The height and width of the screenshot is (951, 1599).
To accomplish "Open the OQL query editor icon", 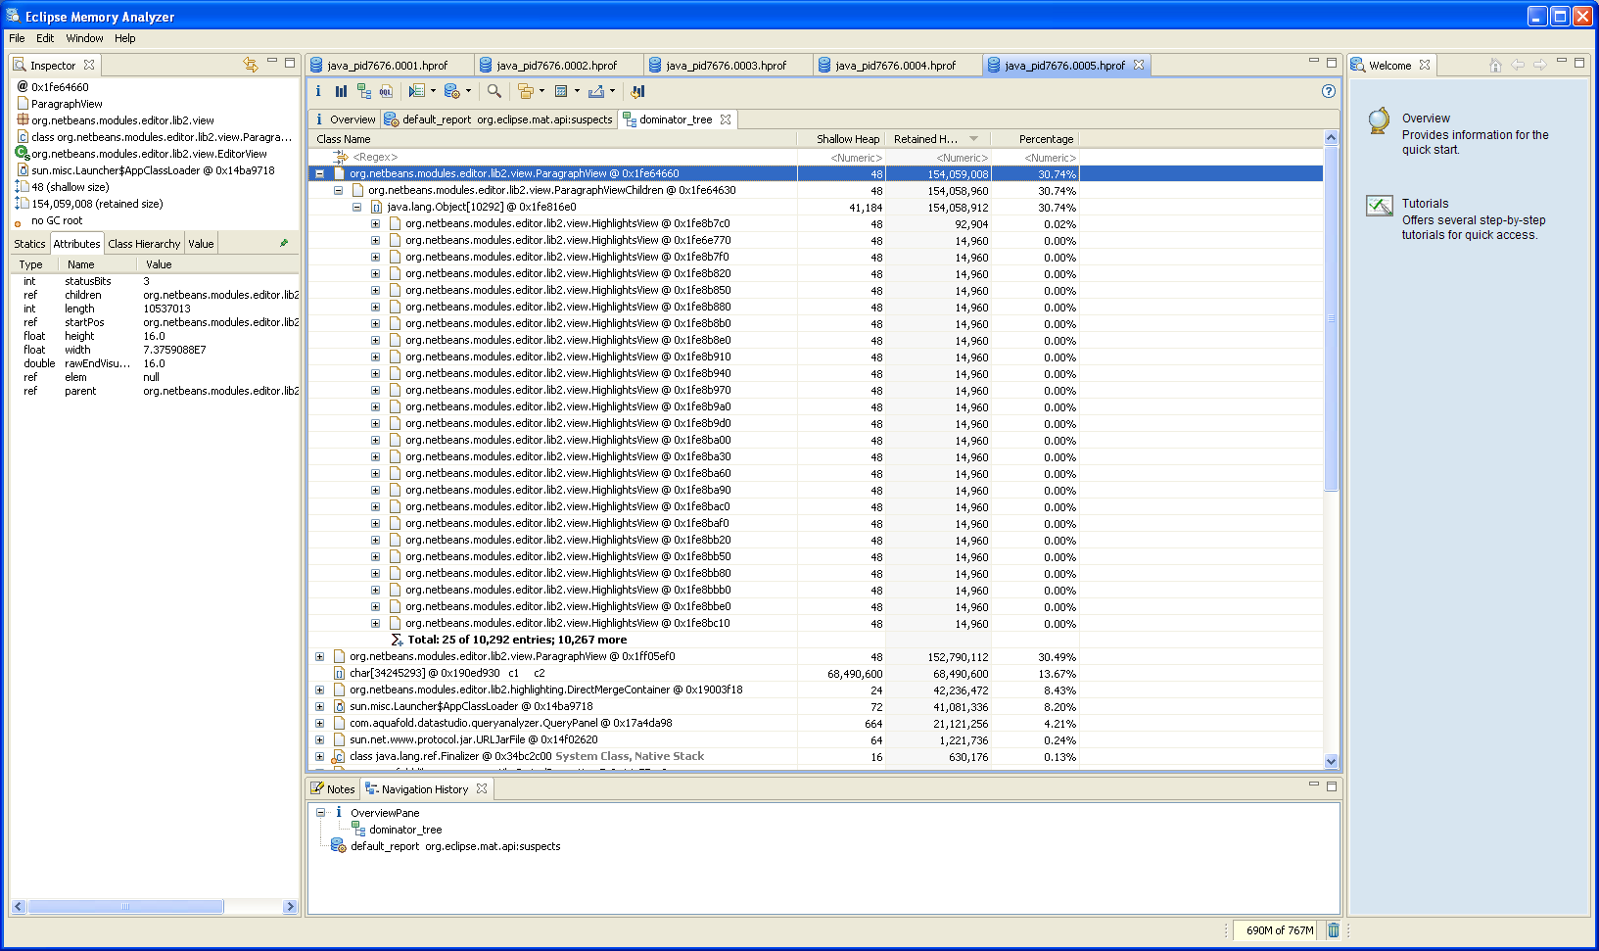I will coord(387,91).
